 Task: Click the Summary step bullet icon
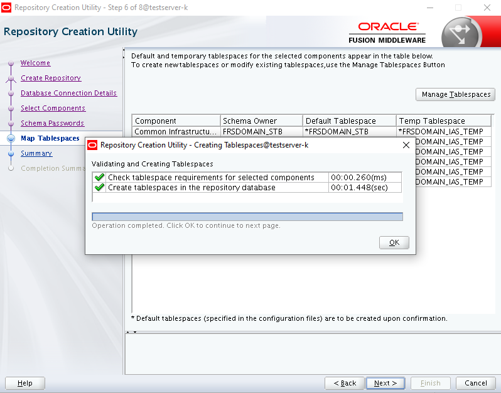tap(11, 154)
